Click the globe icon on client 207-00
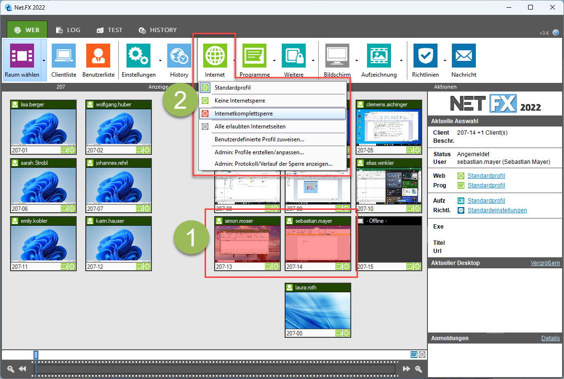This screenshot has height=379, width=564. click(346, 333)
